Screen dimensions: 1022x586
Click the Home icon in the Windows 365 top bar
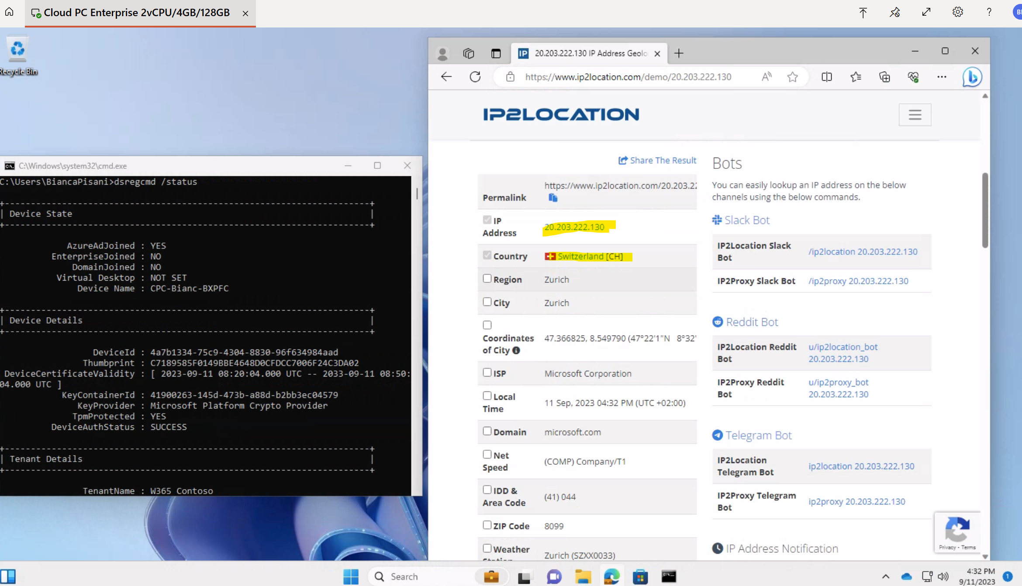click(x=9, y=12)
